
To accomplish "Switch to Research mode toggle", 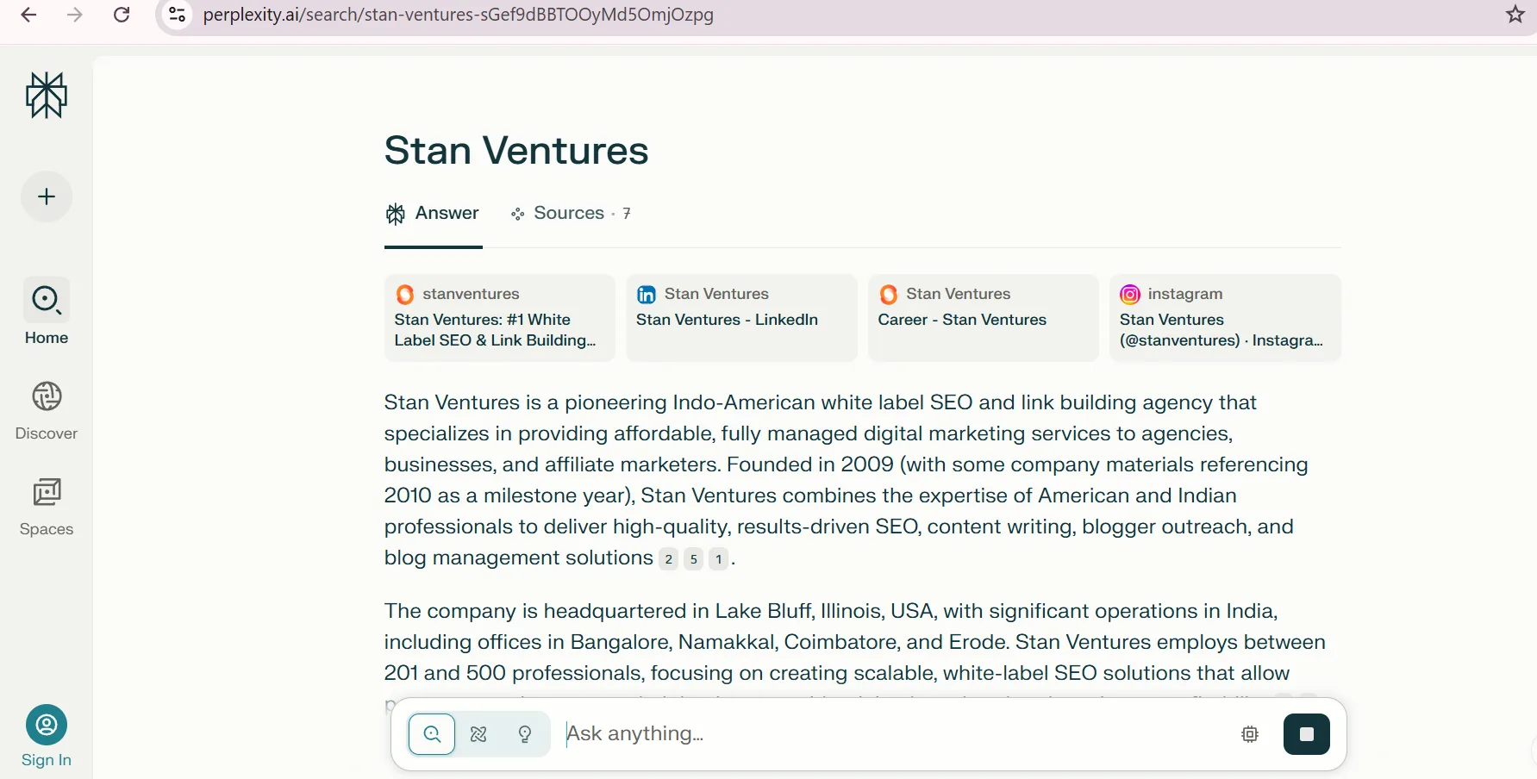I will click(478, 734).
